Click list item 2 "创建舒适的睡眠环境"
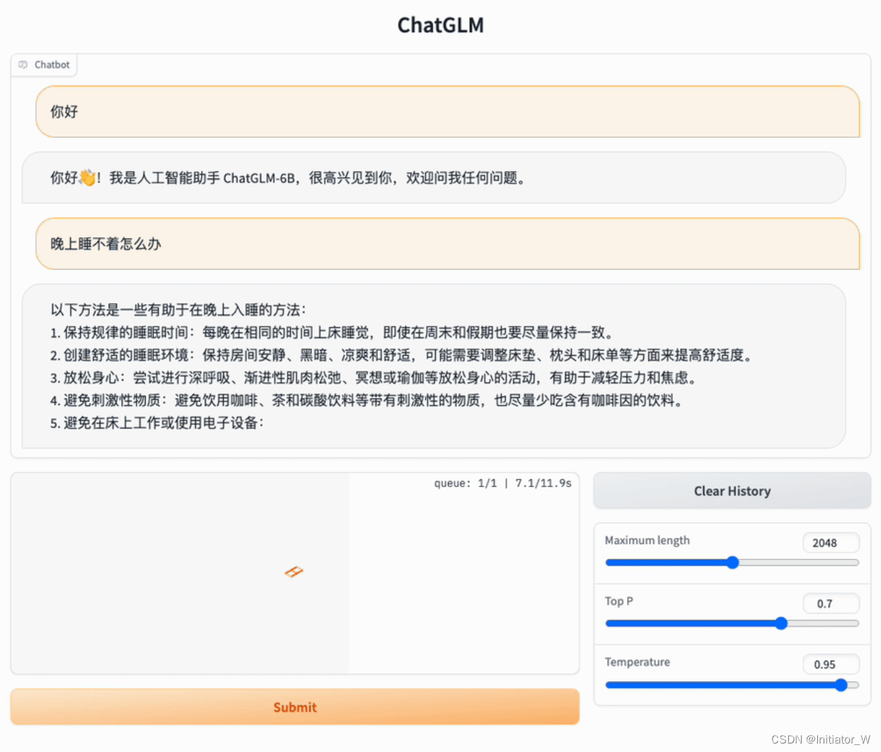The height and width of the screenshot is (752, 881). pos(401,355)
